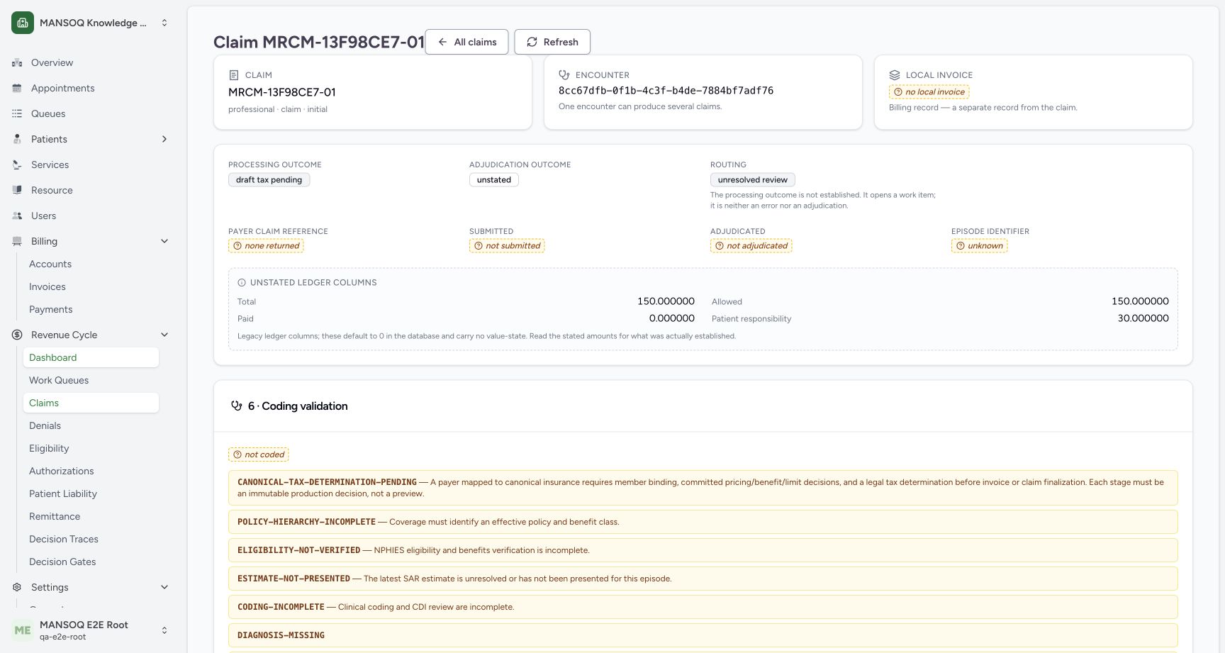
Task: Open Denials page
Action: 91,425
